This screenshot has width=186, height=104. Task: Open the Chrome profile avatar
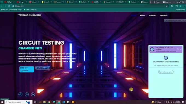(181, 6)
